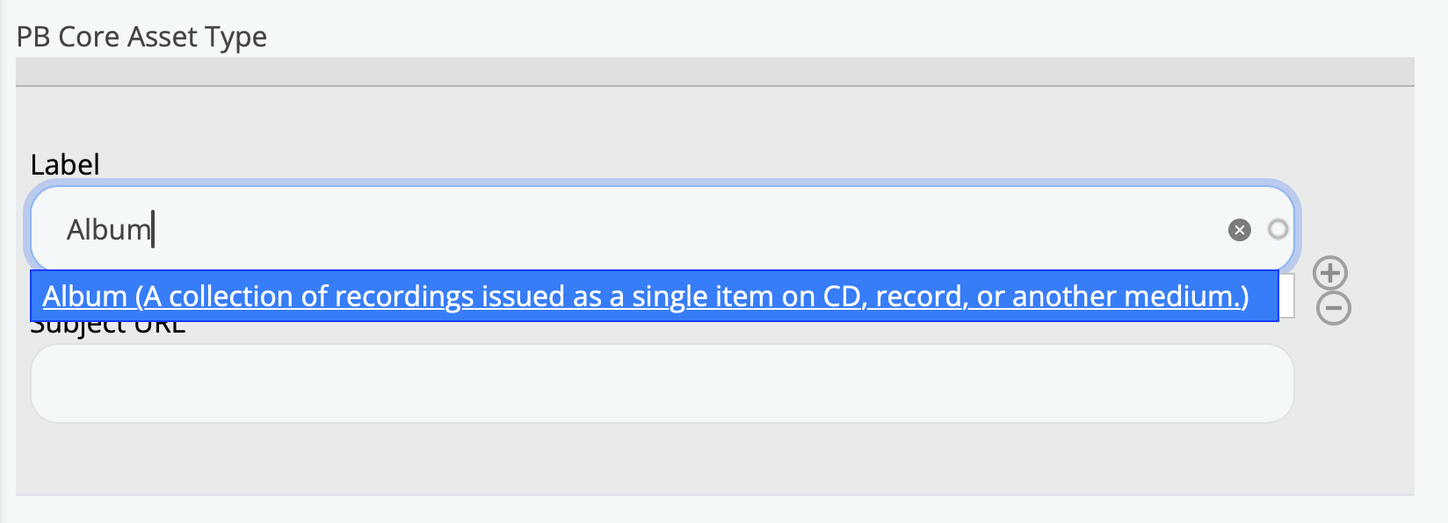Click the loading spinner circle in the Label field
Viewport: 1448px width, 523px height.
point(1278,229)
